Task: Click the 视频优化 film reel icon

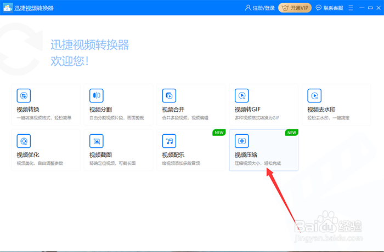Action: 24,141
